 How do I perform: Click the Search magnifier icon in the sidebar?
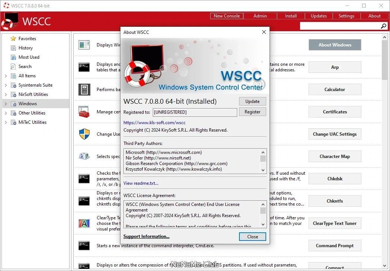point(13,67)
